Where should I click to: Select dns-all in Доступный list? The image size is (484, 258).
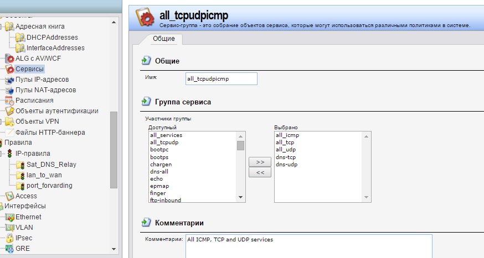(x=159, y=171)
